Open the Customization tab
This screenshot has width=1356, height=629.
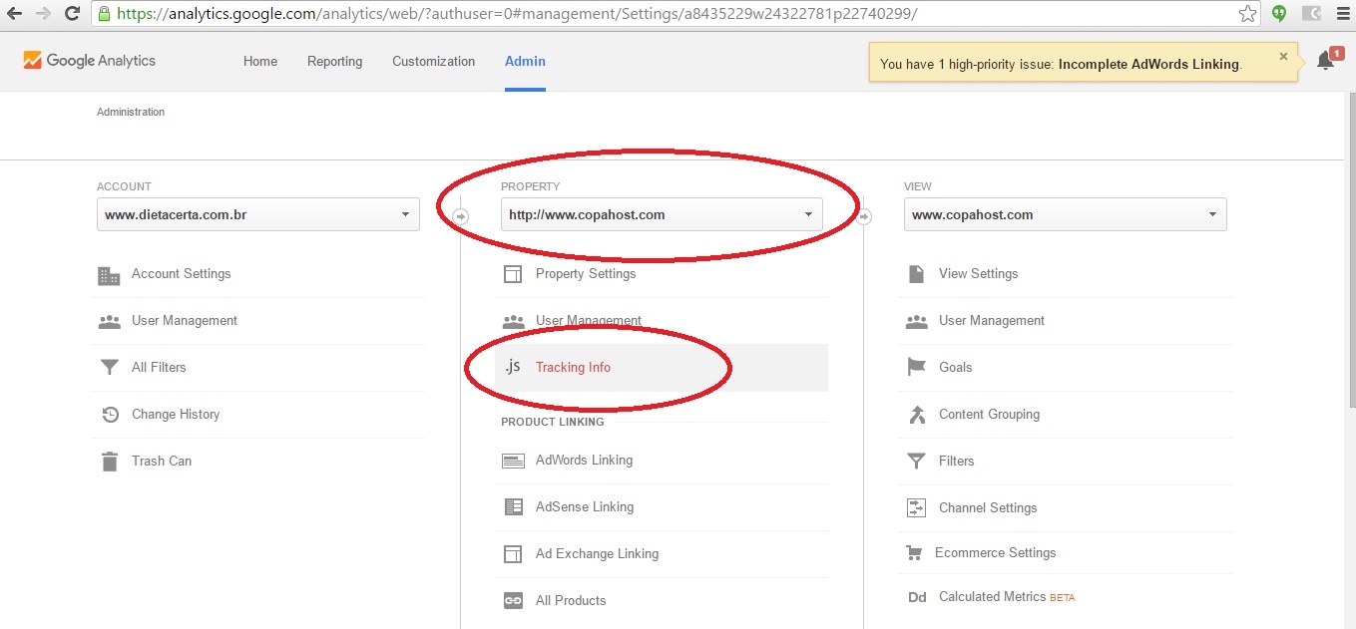pyautogui.click(x=433, y=61)
